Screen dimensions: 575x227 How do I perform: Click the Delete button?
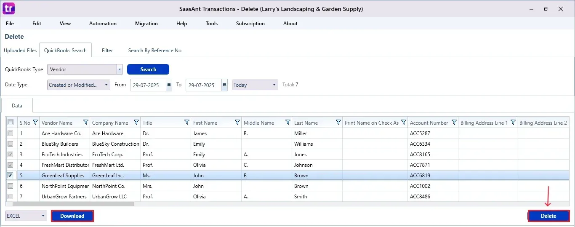(548, 216)
